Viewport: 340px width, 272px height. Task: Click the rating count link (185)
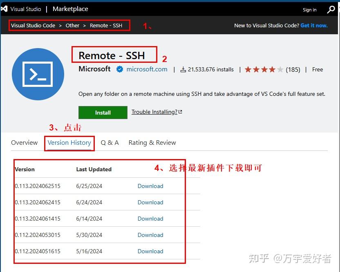point(293,69)
